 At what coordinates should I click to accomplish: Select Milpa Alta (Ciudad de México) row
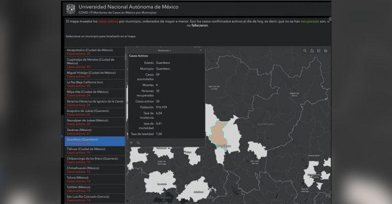[95, 93]
